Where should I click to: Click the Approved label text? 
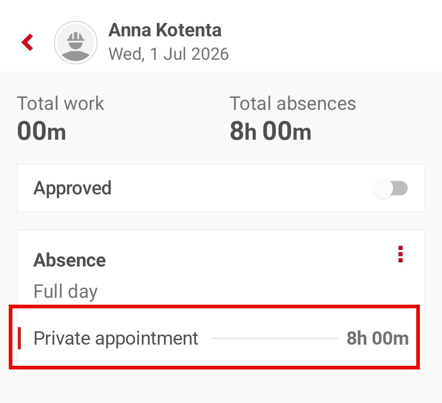(72, 188)
